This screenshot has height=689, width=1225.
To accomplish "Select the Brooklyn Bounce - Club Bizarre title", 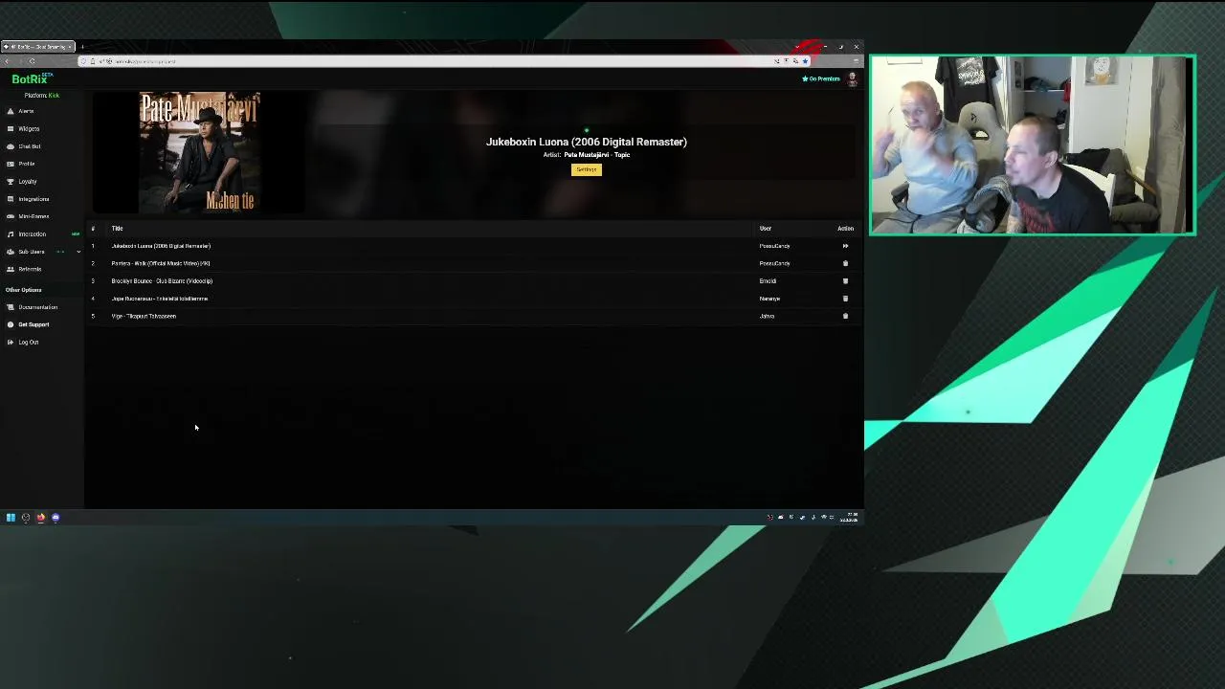I will click(x=162, y=281).
